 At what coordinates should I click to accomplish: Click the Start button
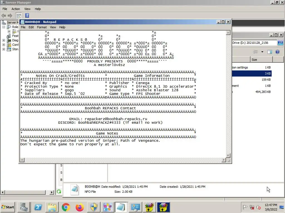[8, 207]
